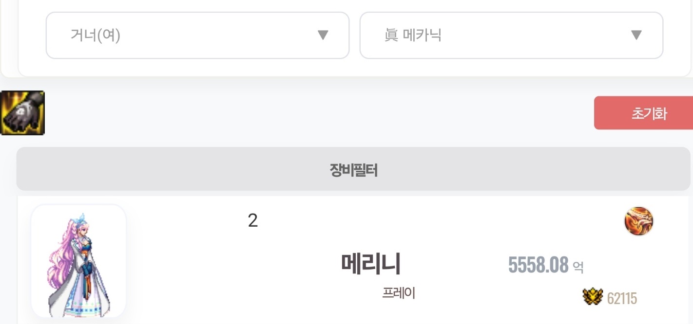Open the 眞 메카닉 subclass dropdown
The width and height of the screenshot is (693, 324).
pos(511,35)
